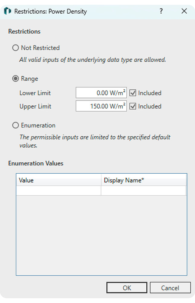Click blank area of Enumeration Values table
195x303 pixels.
(x=101, y=236)
